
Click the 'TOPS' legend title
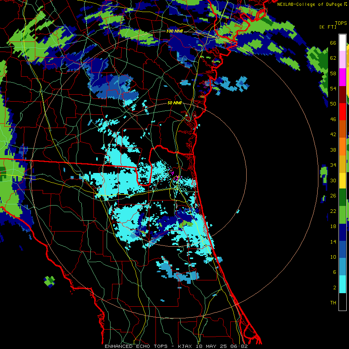coord(341,23)
